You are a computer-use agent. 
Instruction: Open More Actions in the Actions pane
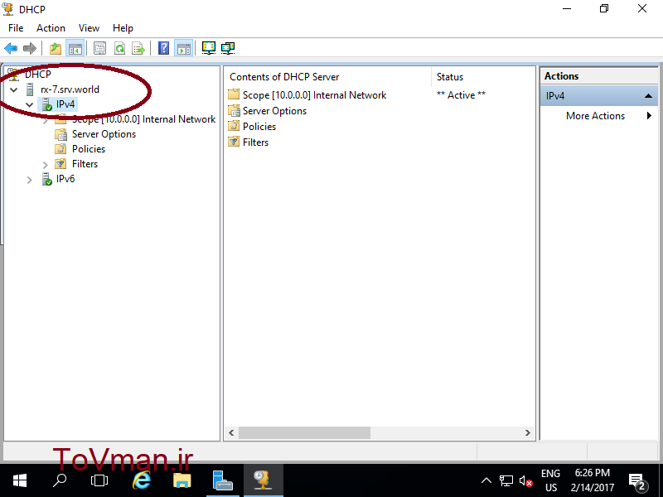tap(595, 116)
